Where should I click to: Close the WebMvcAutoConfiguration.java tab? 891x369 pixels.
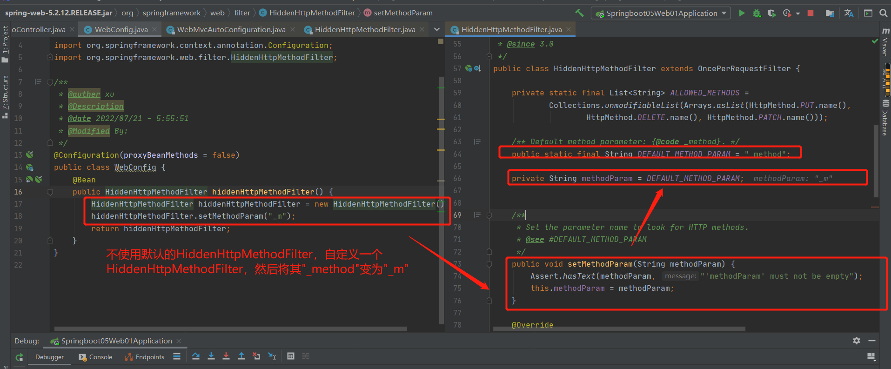pyautogui.click(x=292, y=29)
